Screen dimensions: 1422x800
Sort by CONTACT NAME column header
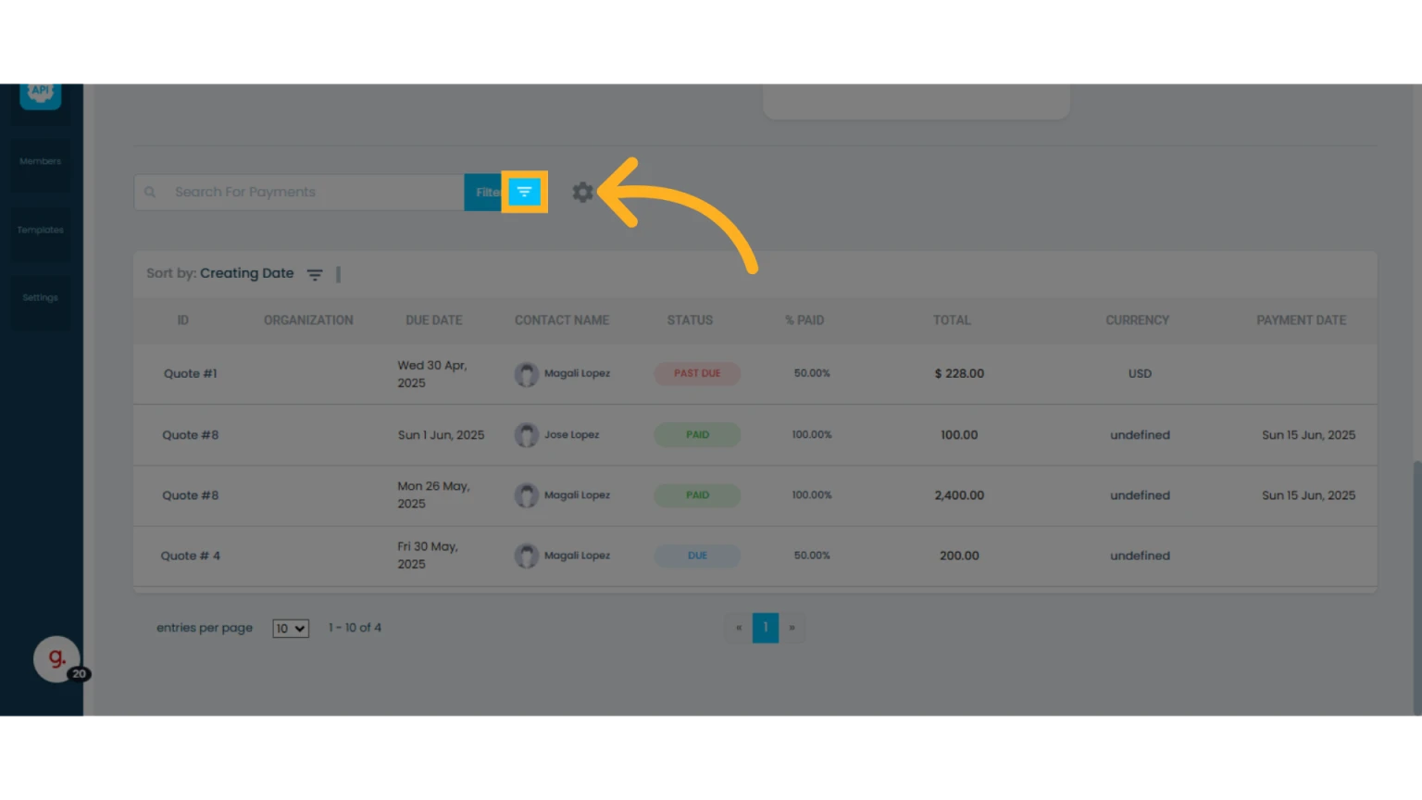click(x=562, y=320)
